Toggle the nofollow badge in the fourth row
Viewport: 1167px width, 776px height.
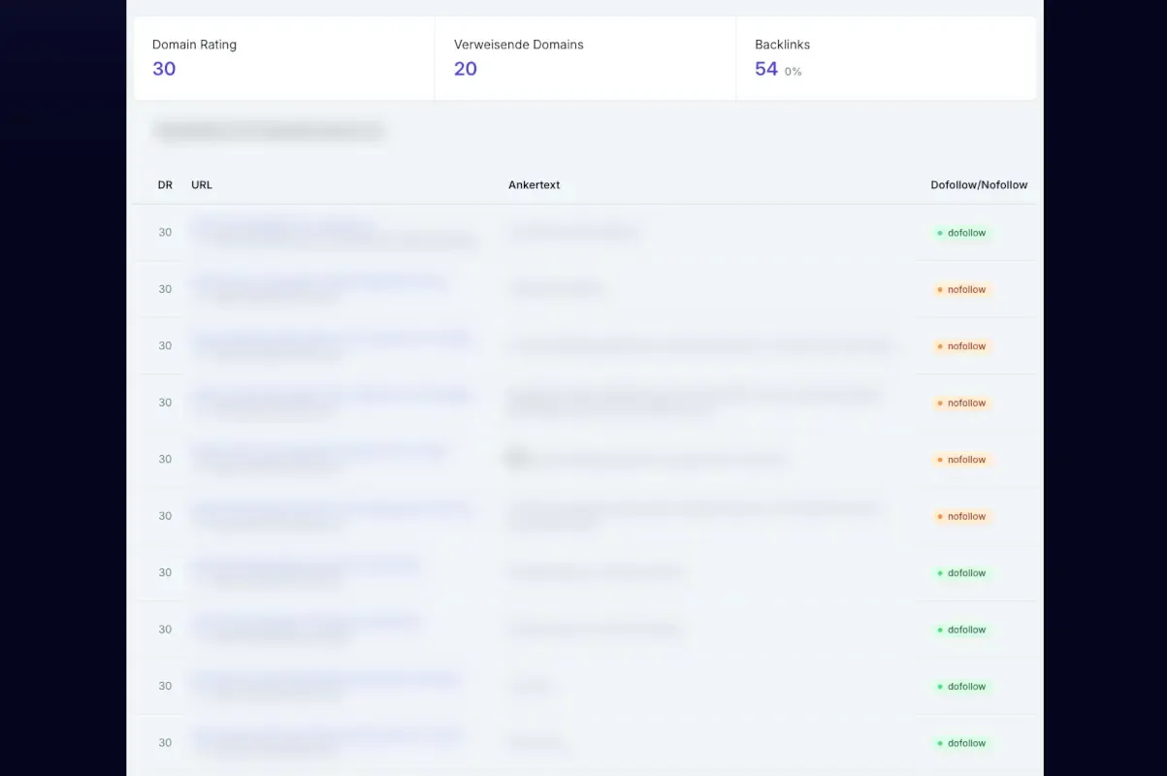click(961, 403)
